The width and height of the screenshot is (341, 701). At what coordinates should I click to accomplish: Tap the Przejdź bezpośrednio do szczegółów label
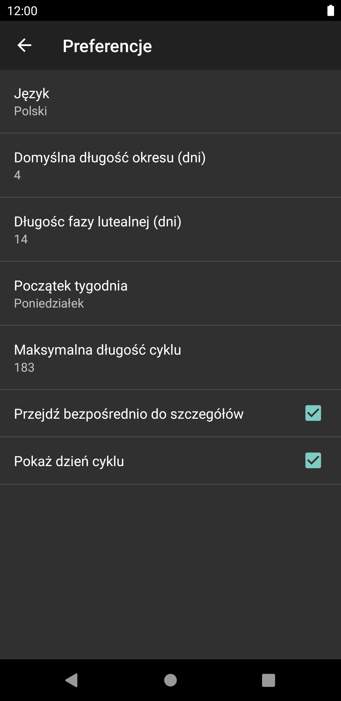tap(129, 414)
